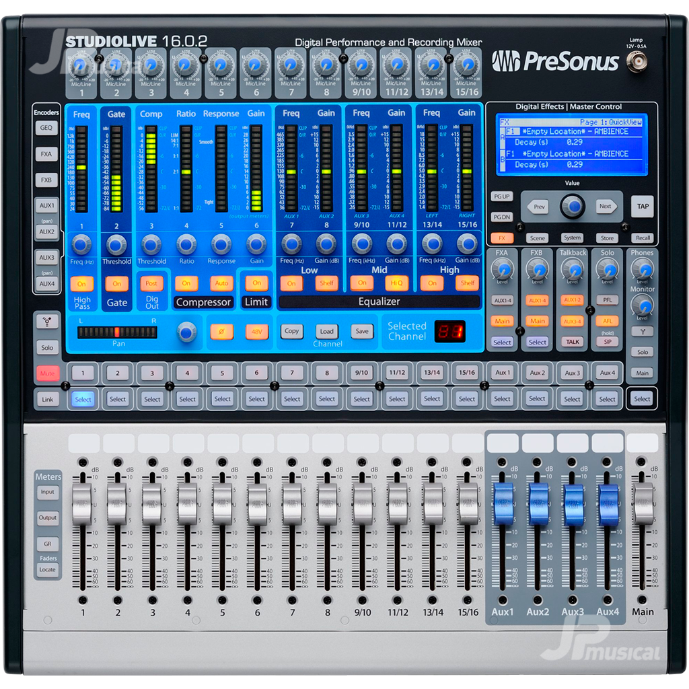Toggle 48V phantom power
Viewport: 689px width, 689px height.
coord(256,331)
